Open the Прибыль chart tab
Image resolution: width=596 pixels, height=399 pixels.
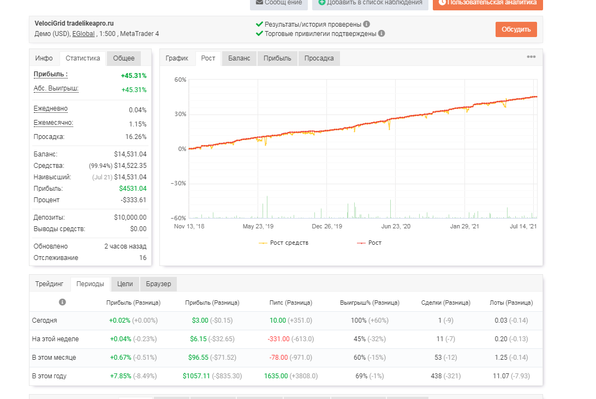(277, 58)
